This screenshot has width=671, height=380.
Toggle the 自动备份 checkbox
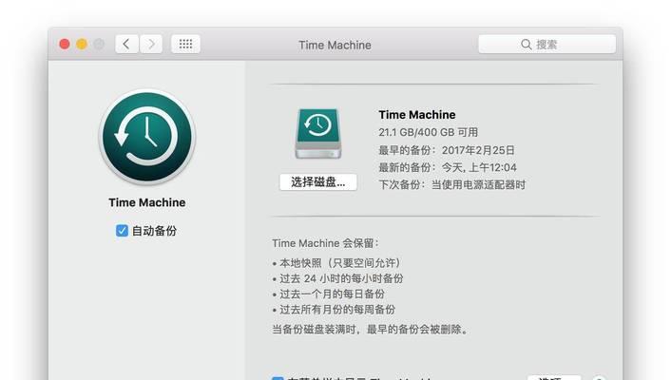[122, 231]
